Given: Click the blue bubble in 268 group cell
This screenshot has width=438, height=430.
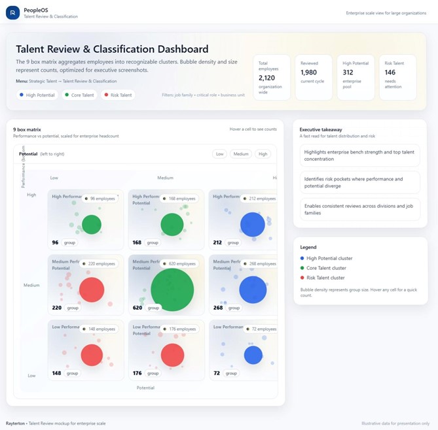Looking at the screenshot, I should pyautogui.click(x=252, y=289).
